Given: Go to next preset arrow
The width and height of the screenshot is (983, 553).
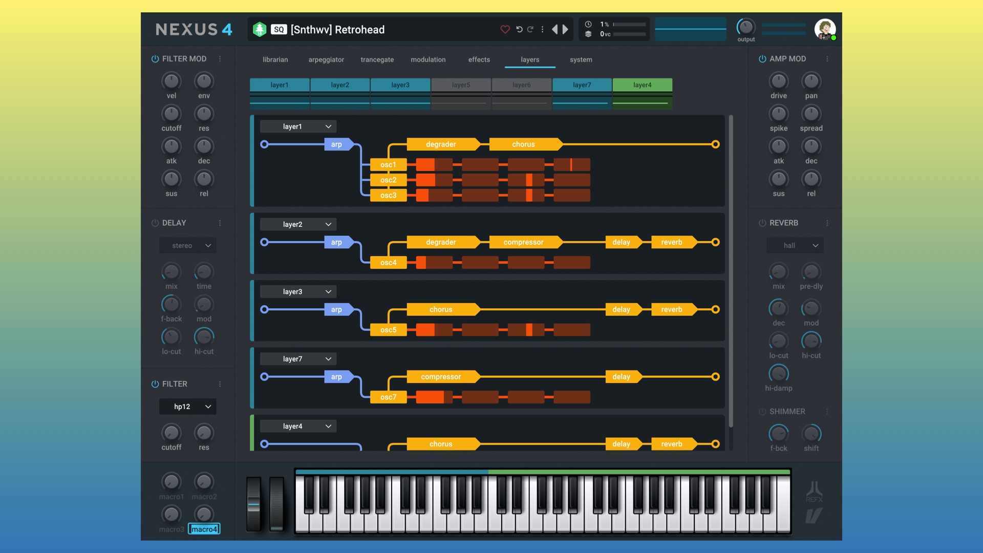Looking at the screenshot, I should pyautogui.click(x=565, y=30).
